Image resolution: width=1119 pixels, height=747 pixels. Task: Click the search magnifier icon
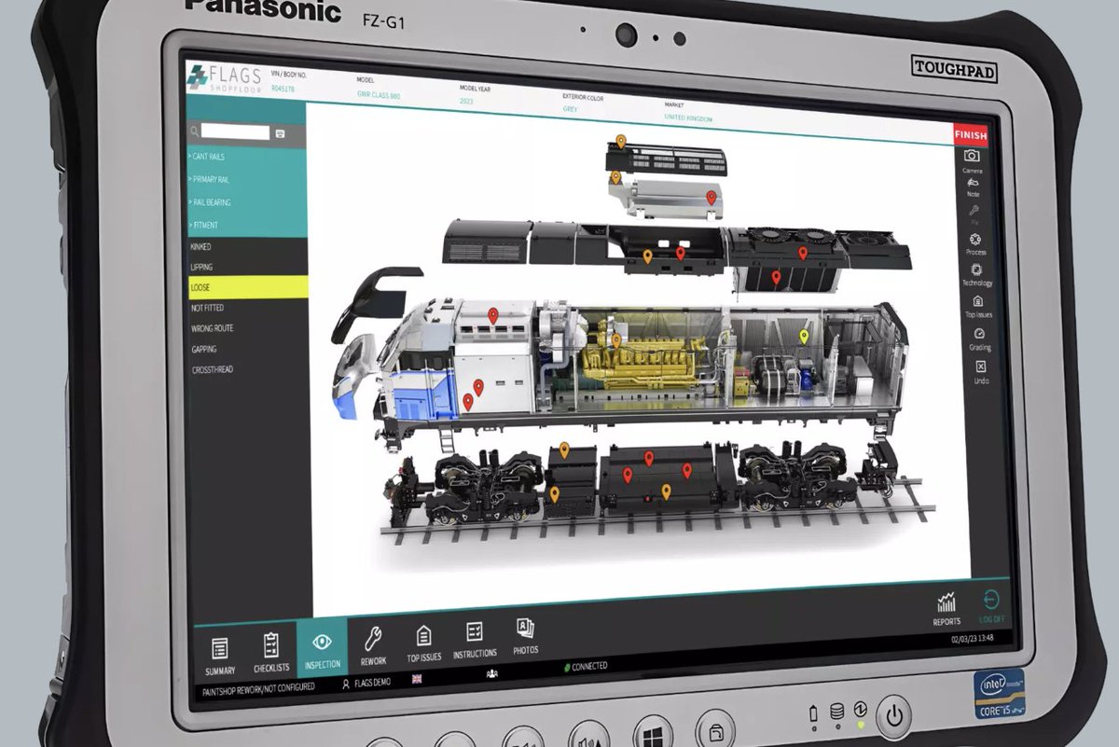194,132
